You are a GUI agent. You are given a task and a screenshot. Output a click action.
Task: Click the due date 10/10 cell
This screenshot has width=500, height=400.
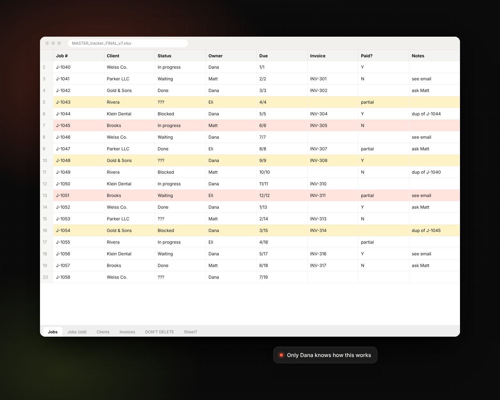pyautogui.click(x=282, y=172)
